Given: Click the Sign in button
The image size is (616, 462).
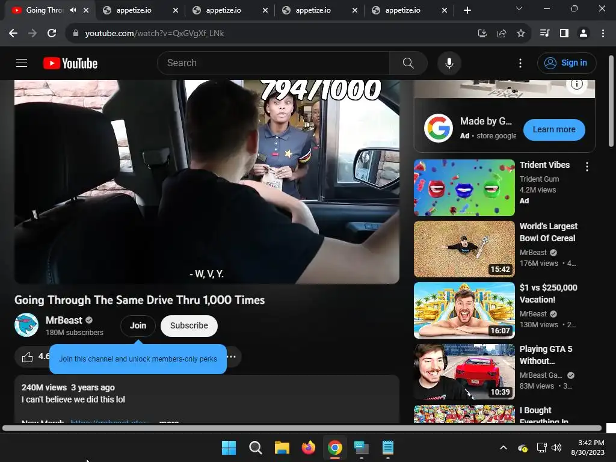Looking at the screenshot, I should click(567, 63).
